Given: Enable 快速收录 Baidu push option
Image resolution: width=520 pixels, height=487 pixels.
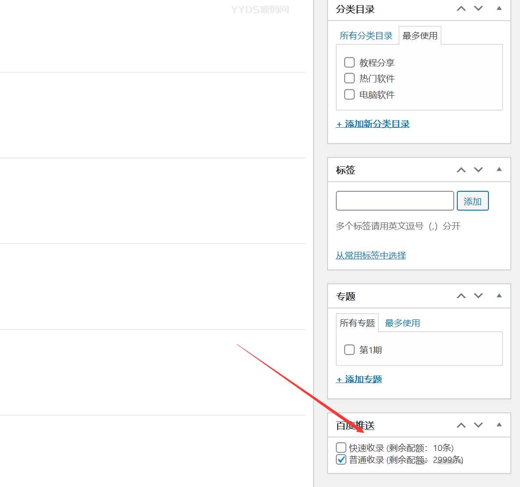Looking at the screenshot, I should 341,448.
